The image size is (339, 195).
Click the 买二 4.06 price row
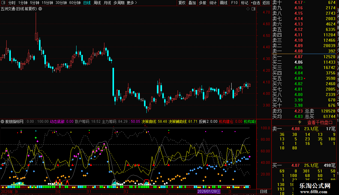[x=304, y=62]
